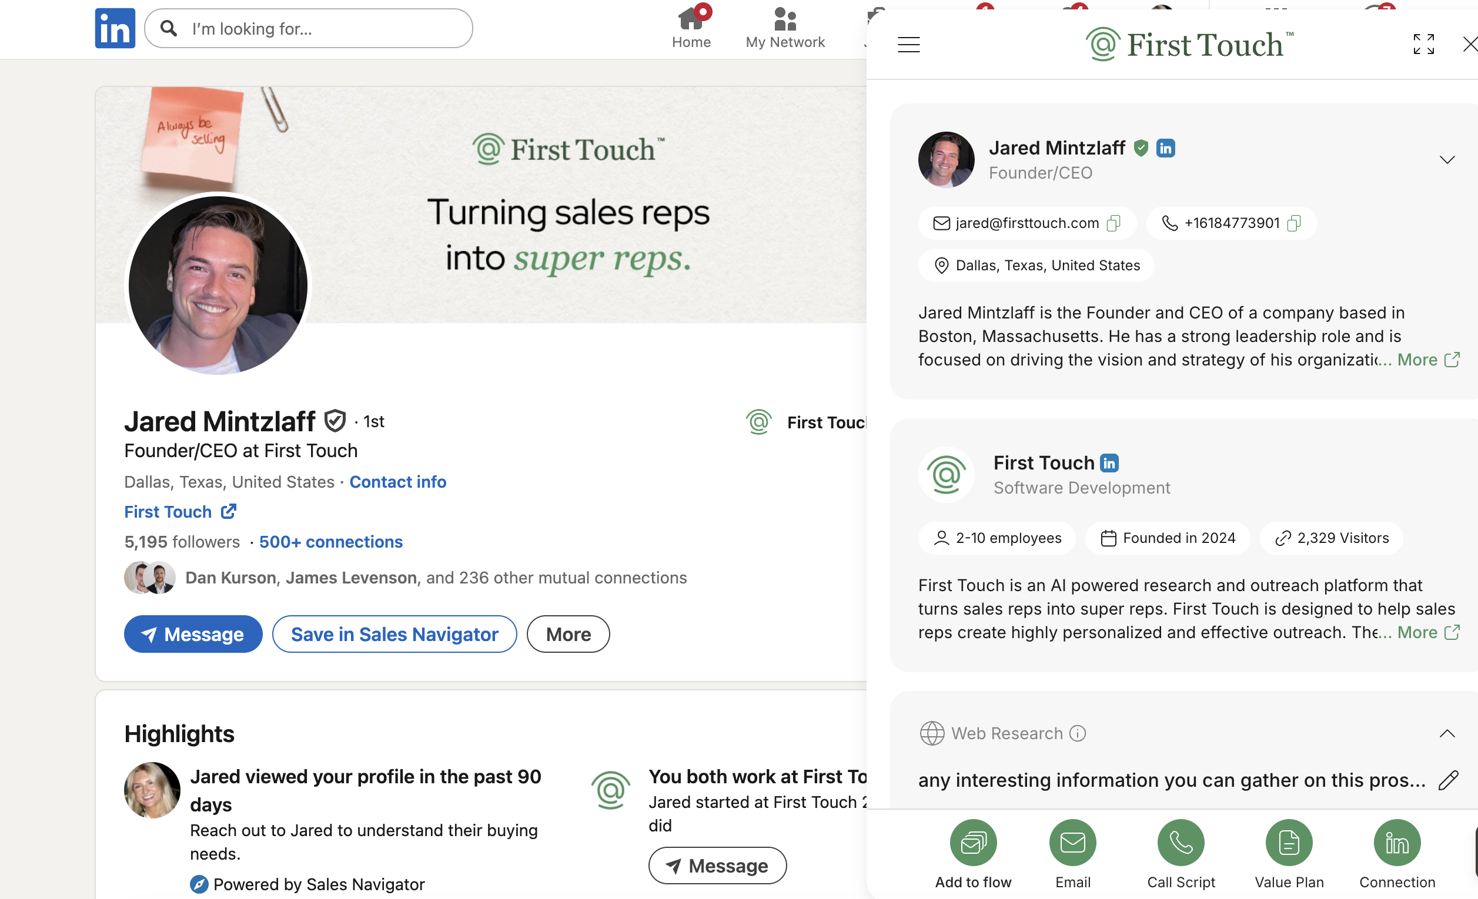Copy the jared@firsttouch.com email address

[x=1113, y=223]
